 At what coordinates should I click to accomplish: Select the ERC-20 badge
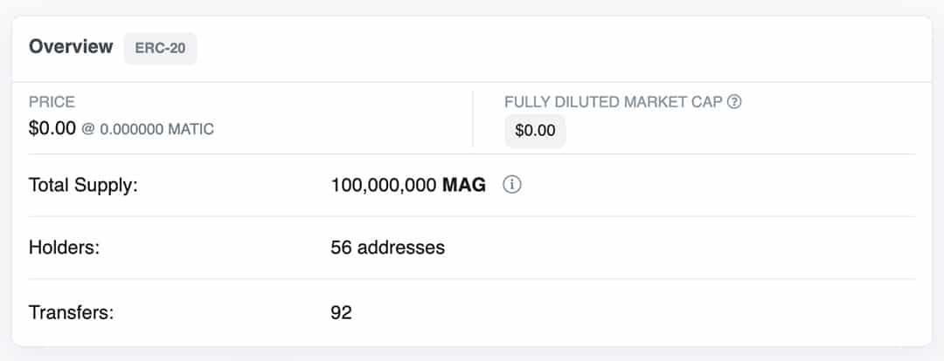coord(160,49)
